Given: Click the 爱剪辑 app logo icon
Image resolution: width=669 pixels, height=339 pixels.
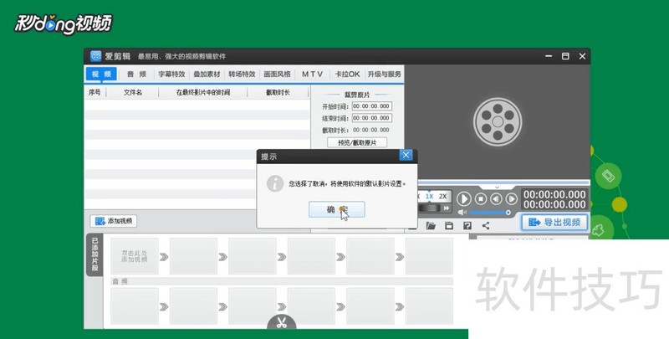Looking at the screenshot, I should pyautogui.click(x=96, y=56).
